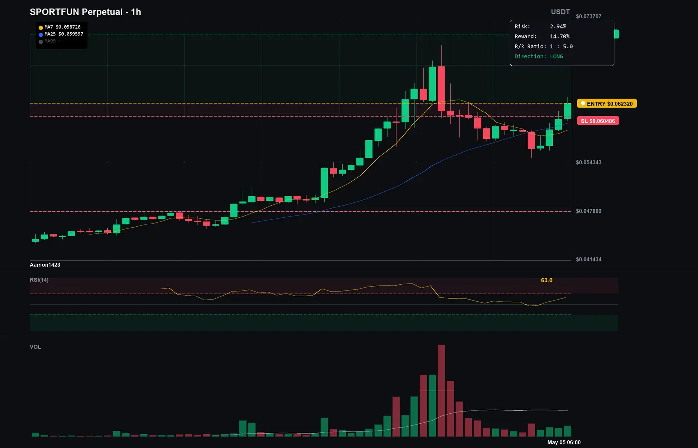Image resolution: width=698 pixels, height=448 pixels.
Task: Click the RSI value 63.0
Action: click(547, 280)
